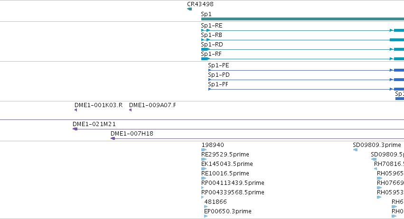Click the Sp1-RB first exon arrow
This screenshot has width=404, height=219.
[x=203, y=40]
